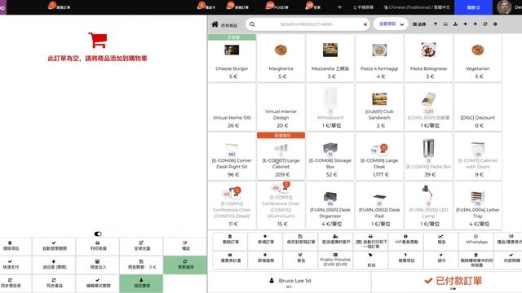
Task: Click the magnifier icon in search bar
Action: [252, 24]
